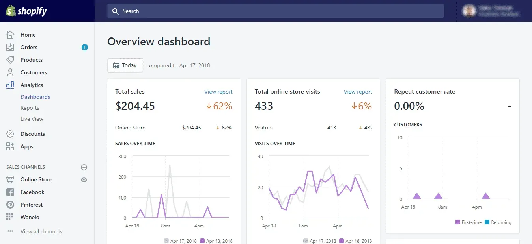Click View report for Total sales
532x244 pixels.
[x=218, y=92]
